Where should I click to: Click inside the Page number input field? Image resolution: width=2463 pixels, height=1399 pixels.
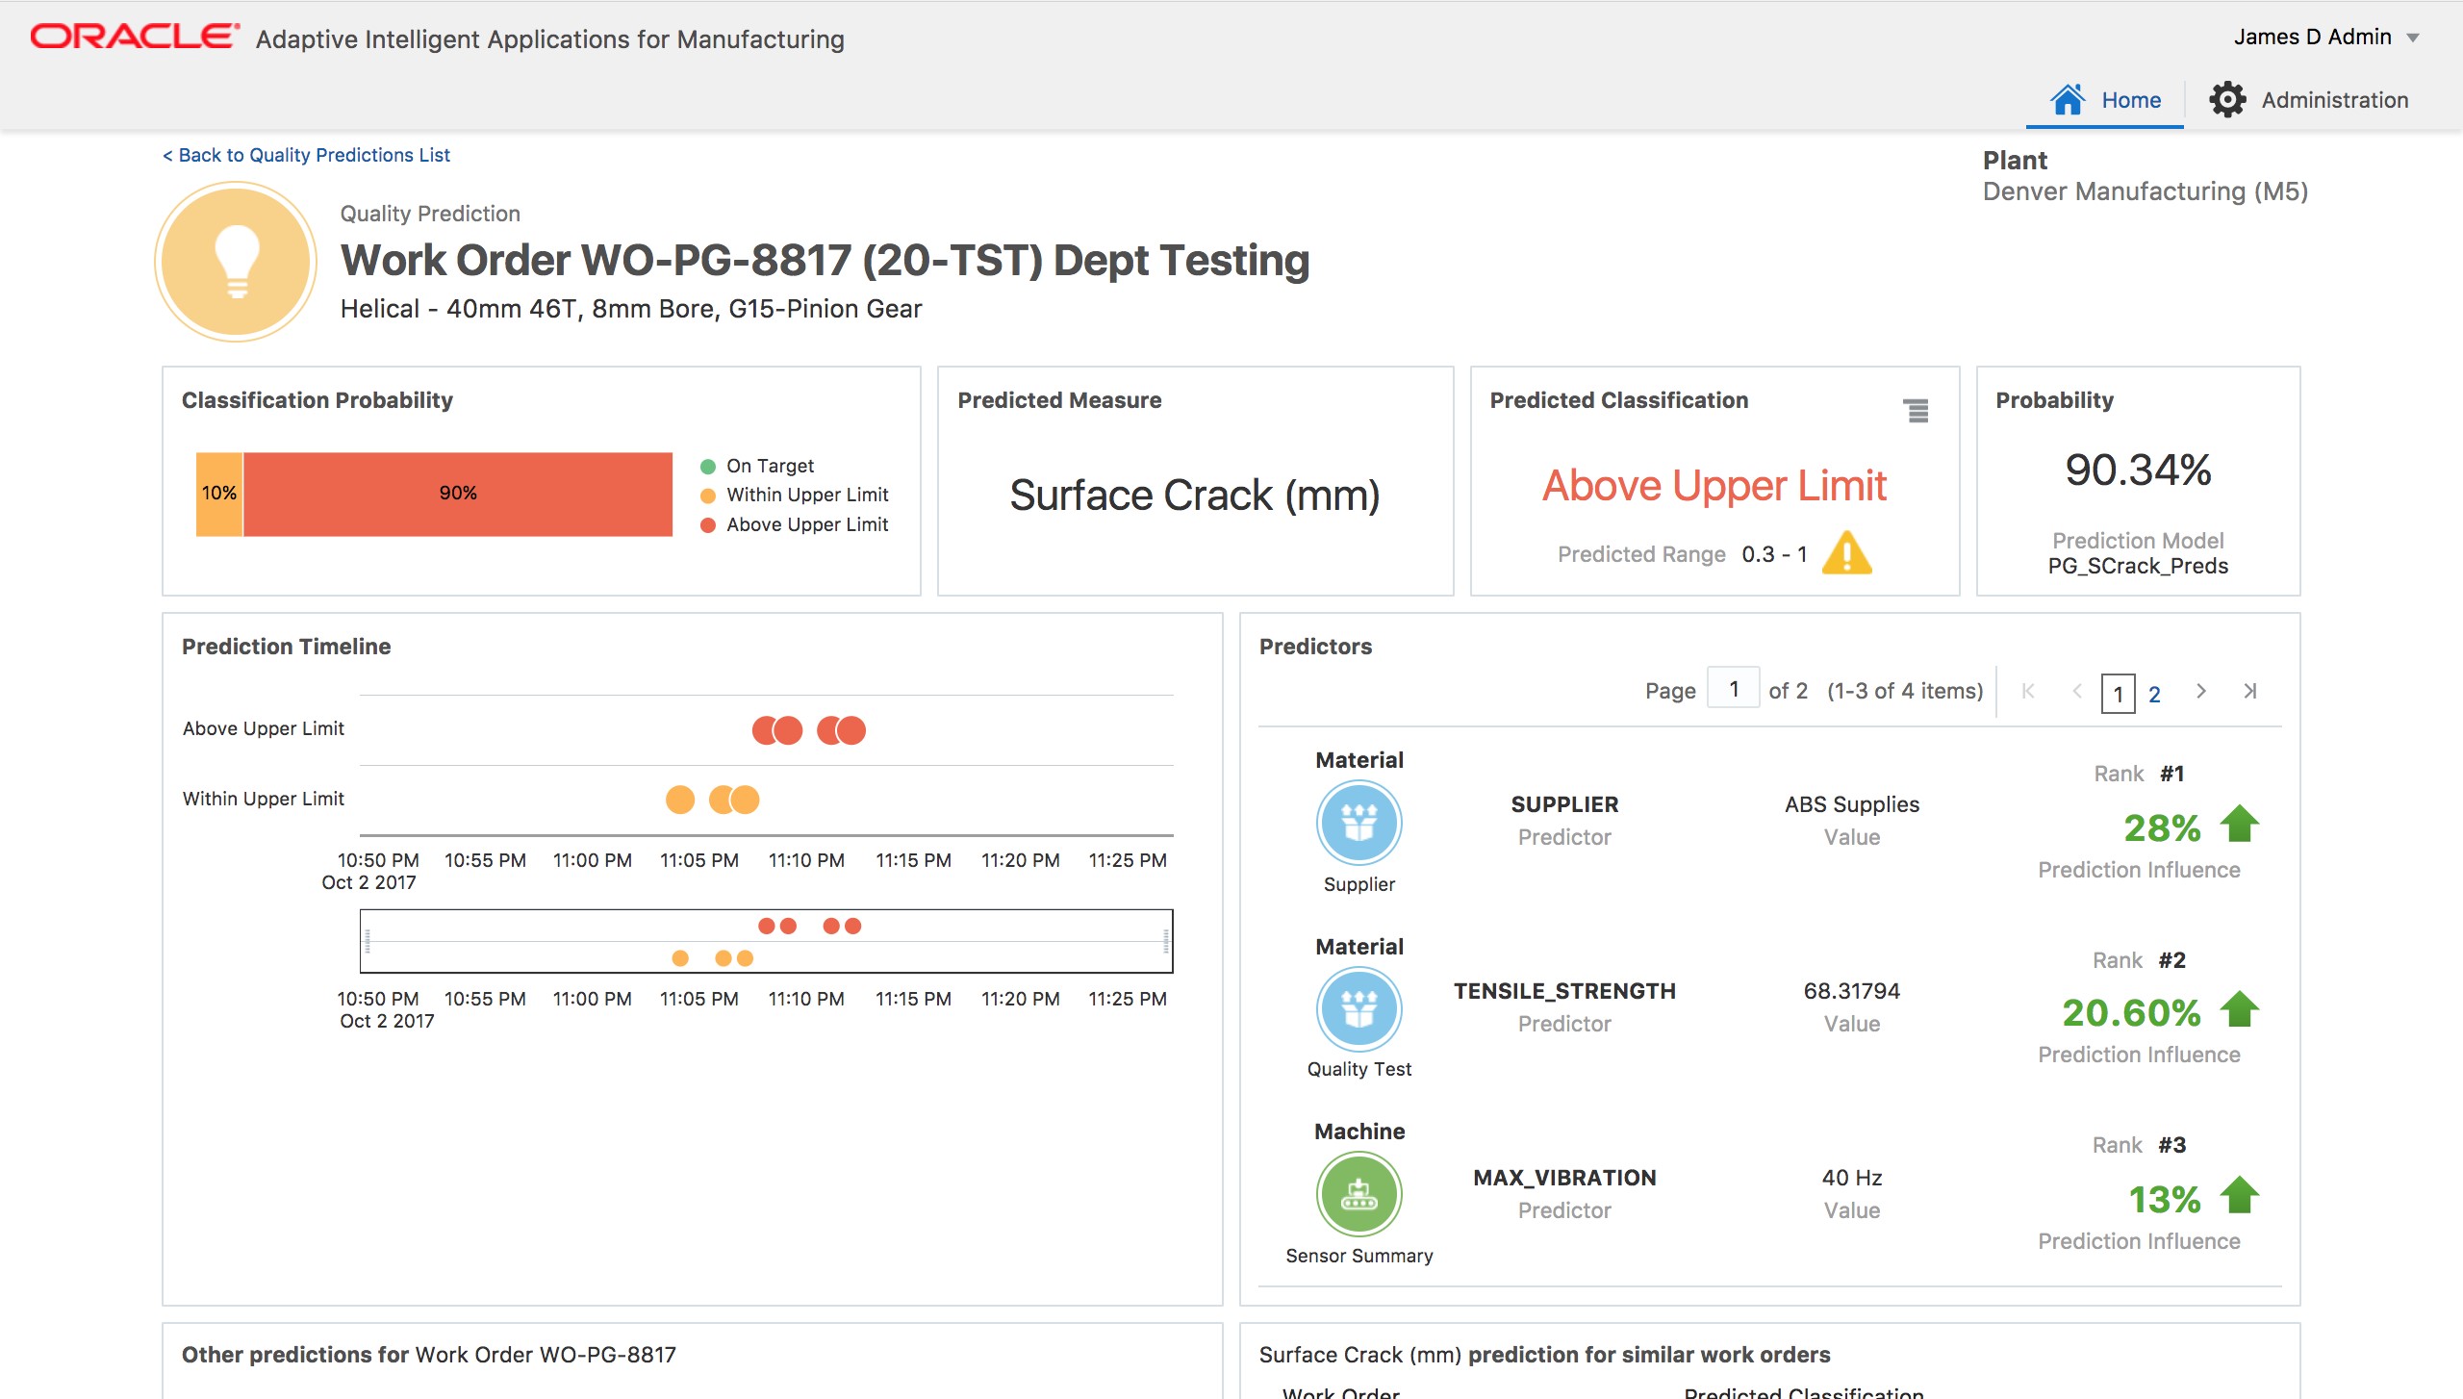(x=1732, y=689)
